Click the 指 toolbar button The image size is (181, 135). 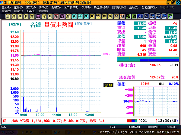click(x=116, y=16)
